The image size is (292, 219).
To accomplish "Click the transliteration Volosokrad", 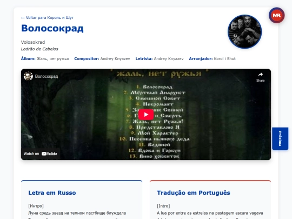I will click(33, 42).
